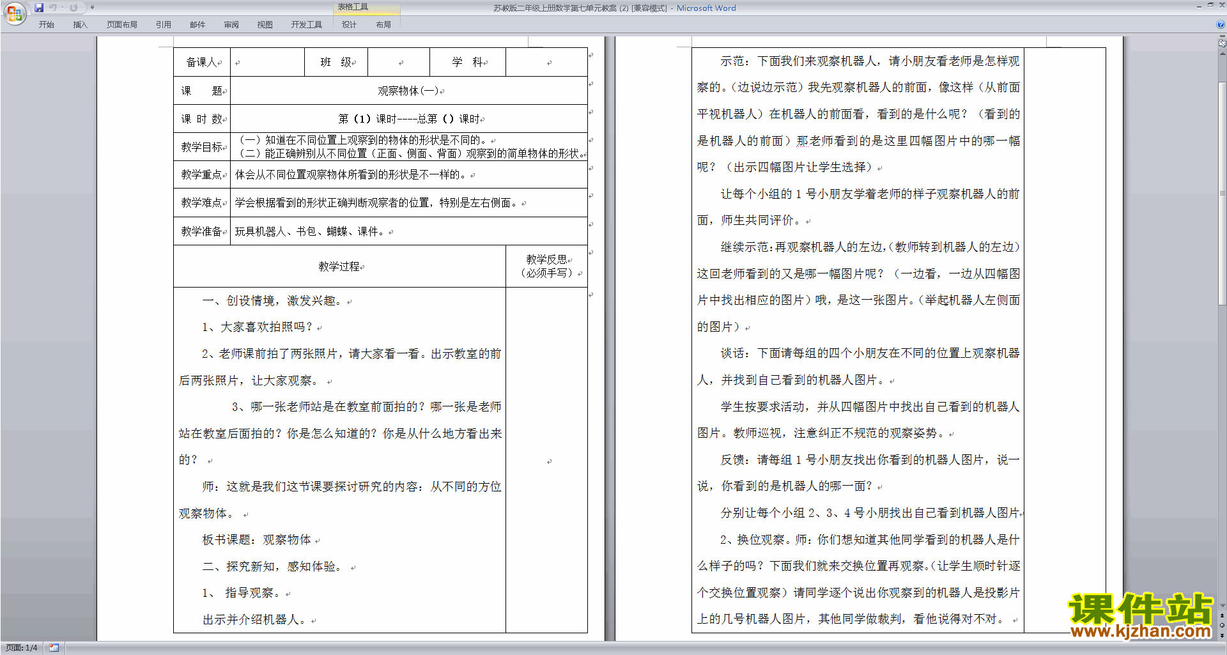Click the restore down window button
Viewport: 1227px width, 655px height.
pos(1210,6)
